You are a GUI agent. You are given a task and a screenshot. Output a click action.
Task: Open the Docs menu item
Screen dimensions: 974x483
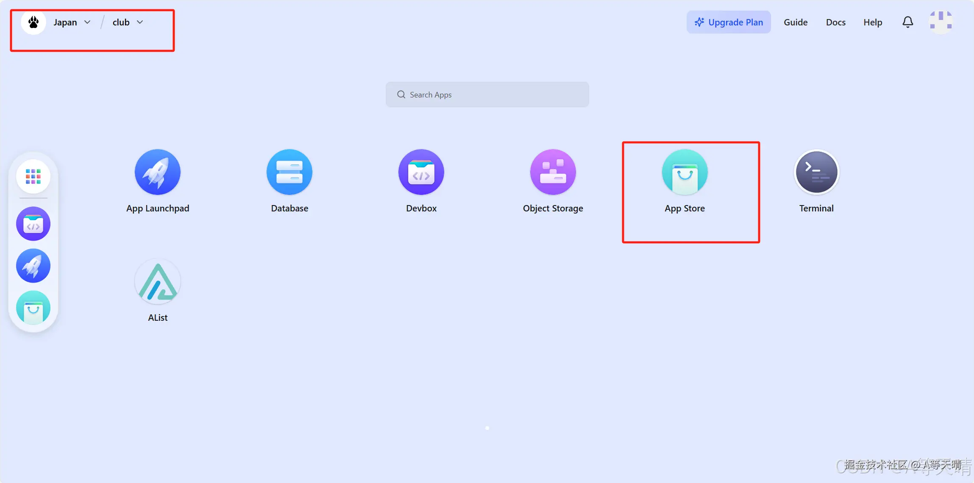pyautogui.click(x=835, y=22)
